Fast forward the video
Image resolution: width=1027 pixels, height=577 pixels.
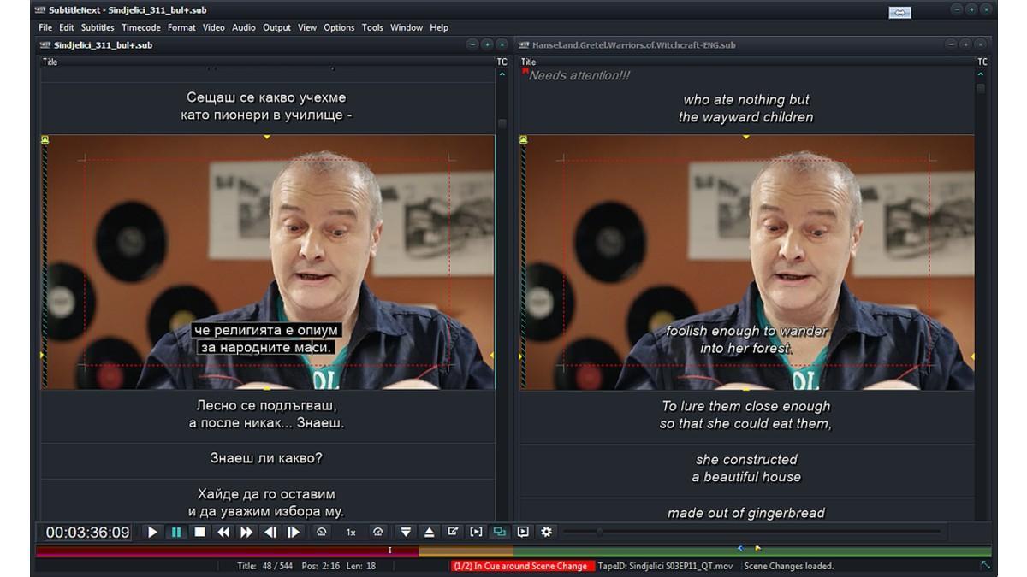(x=246, y=532)
